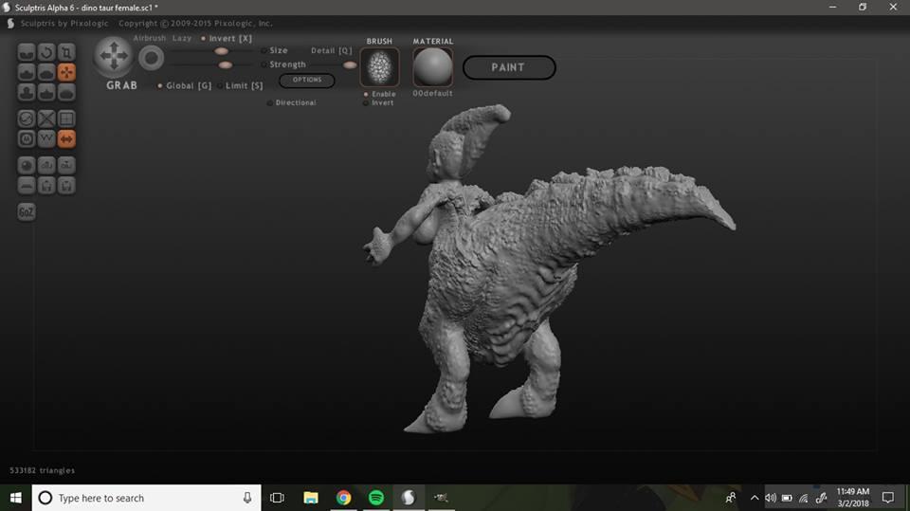Click the Strength slider handle
The height and width of the screenshot is (511, 910).
pos(226,65)
